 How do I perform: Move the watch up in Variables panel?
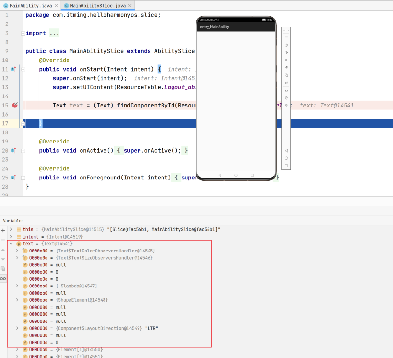pos(3,250)
